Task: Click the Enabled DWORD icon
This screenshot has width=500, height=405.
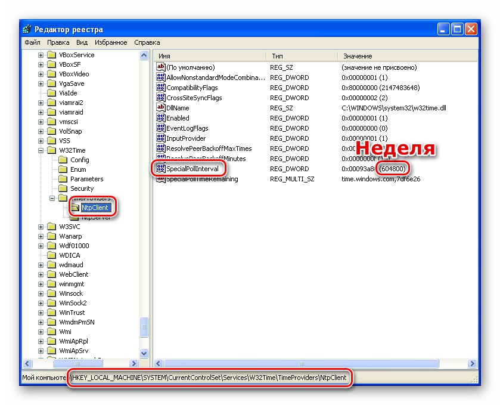Action: coord(161,118)
